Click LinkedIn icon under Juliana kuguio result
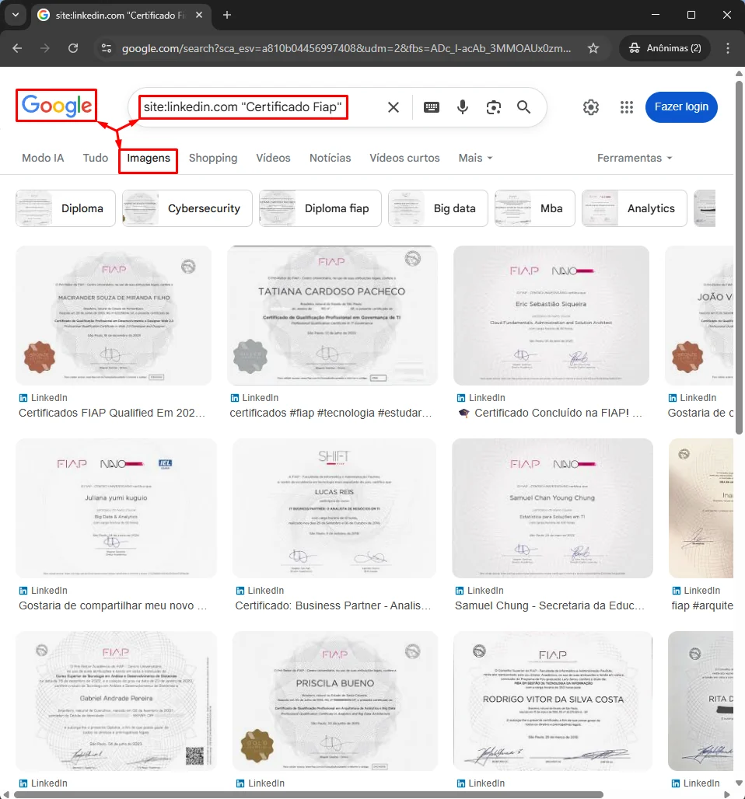Image resolution: width=745 pixels, height=799 pixels. (23, 591)
